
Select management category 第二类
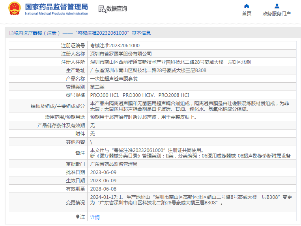[x=97, y=87]
